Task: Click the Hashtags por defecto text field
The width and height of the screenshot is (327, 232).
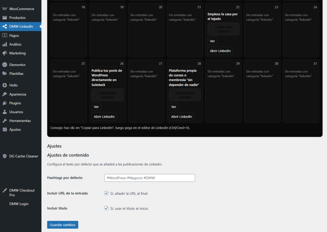Action: [149, 178]
